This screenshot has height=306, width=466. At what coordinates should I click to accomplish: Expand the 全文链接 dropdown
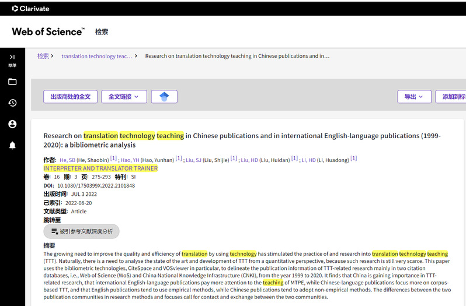pos(124,97)
